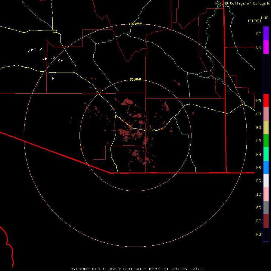Click the Hydrometeor Classification KEMX title text

[137, 269]
